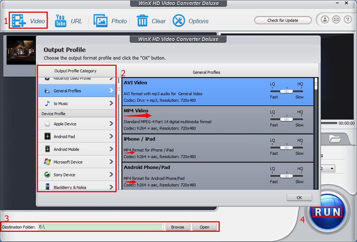The width and height of the screenshot is (357, 242).
Task: Click the Destination Folder path field
Action: coord(101,227)
